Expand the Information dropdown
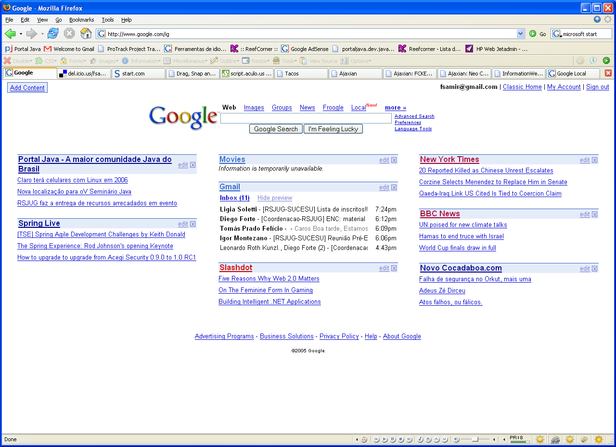This screenshot has width=616, height=447. click(x=141, y=61)
